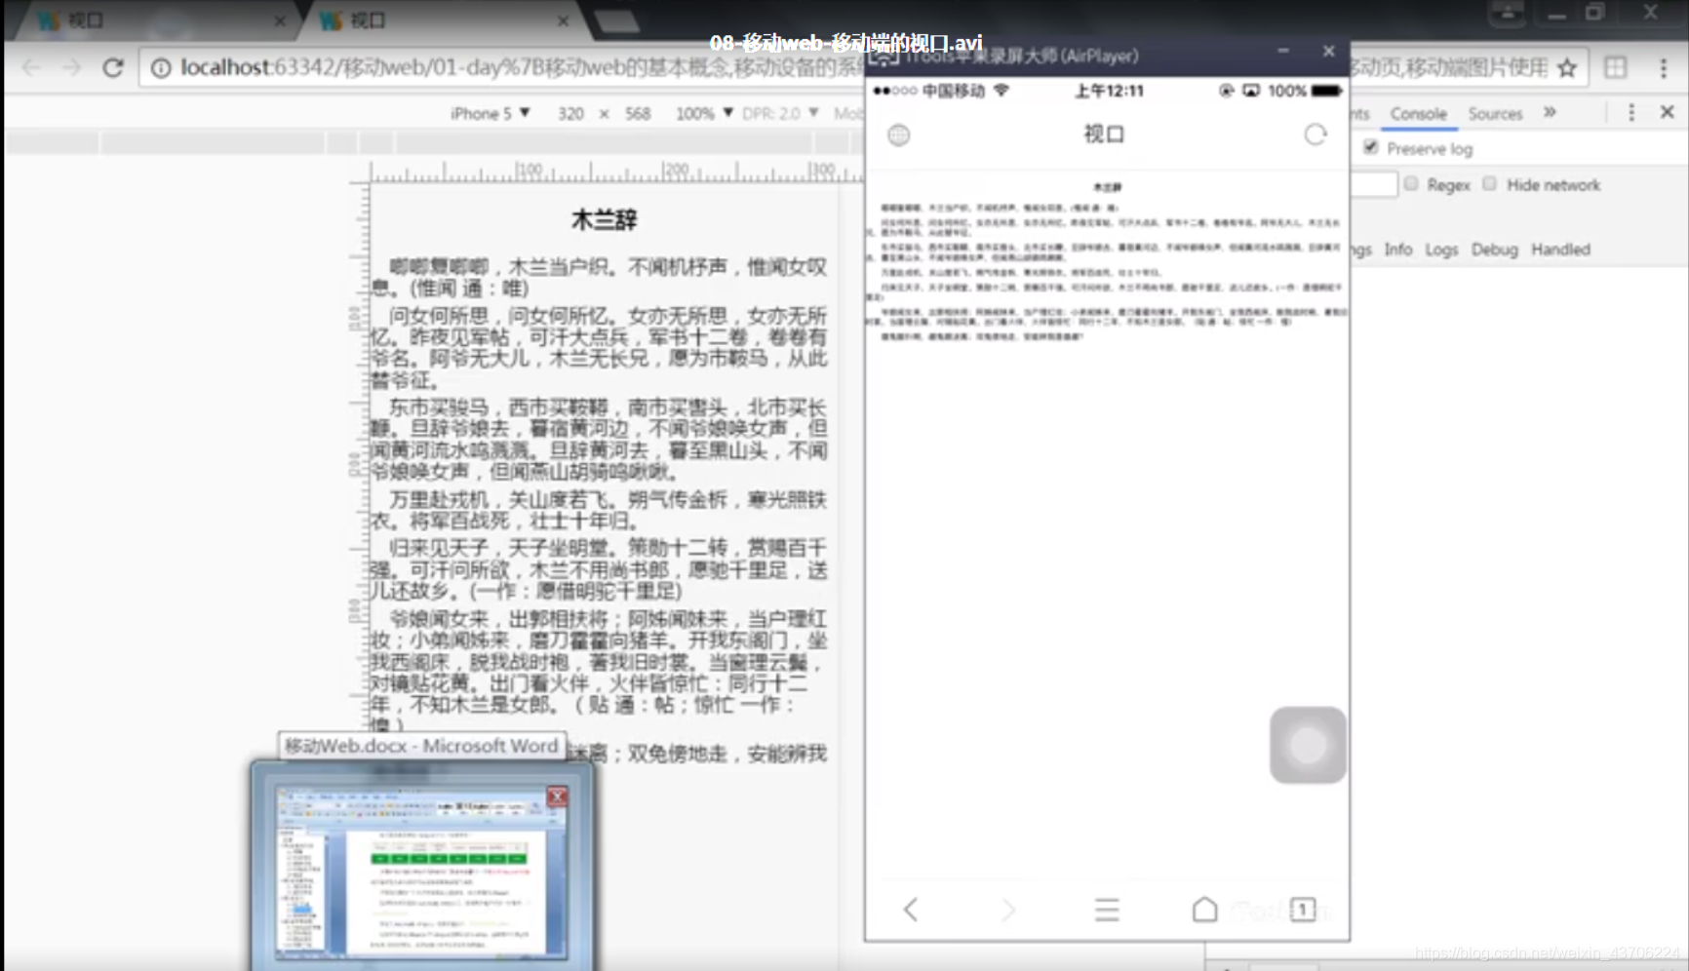The width and height of the screenshot is (1689, 971).
Task: Enable the Regex filter checkbox
Action: pyautogui.click(x=1411, y=184)
